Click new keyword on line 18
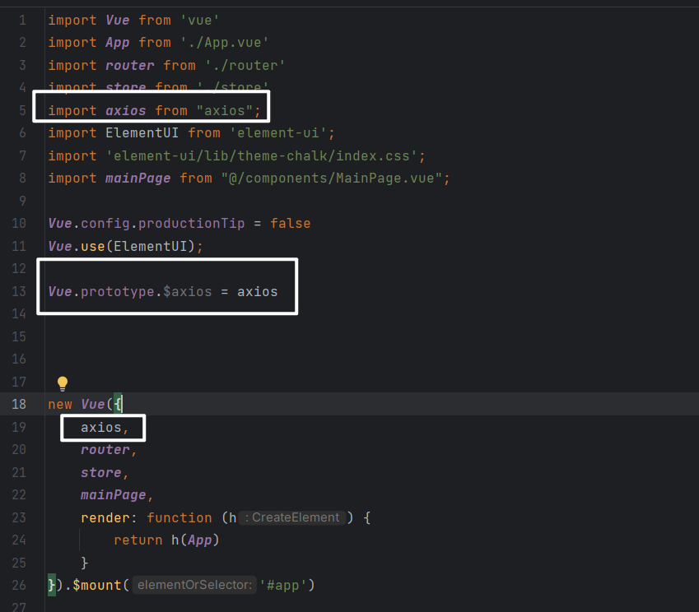 (x=60, y=405)
